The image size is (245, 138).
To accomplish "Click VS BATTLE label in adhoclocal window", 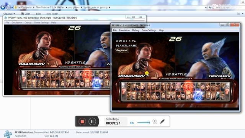I will click(75, 62).
